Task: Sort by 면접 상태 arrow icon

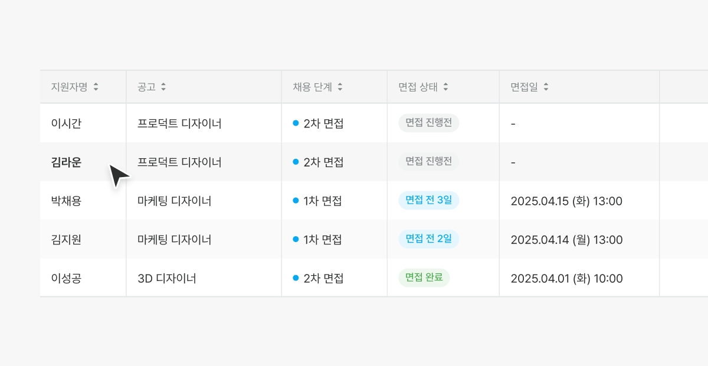Action: click(x=445, y=87)
